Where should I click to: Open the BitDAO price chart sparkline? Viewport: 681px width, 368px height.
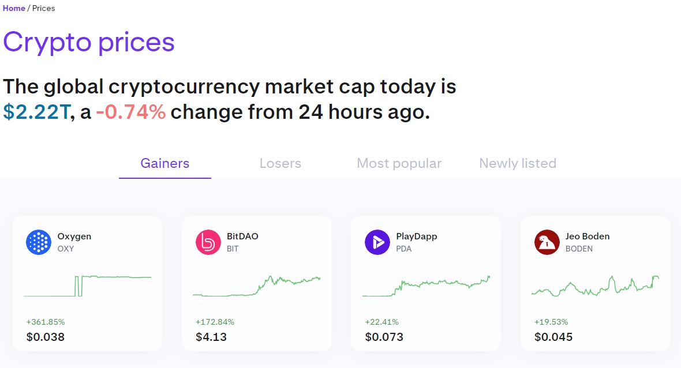pyautogui.click(x=257, y=286)
